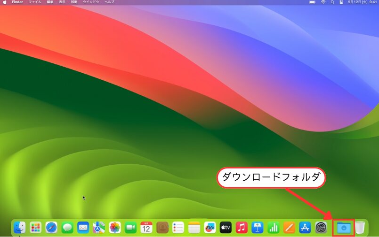Click the date and time display
This screenshot has width=379, height=237.
tap(363, 2)
